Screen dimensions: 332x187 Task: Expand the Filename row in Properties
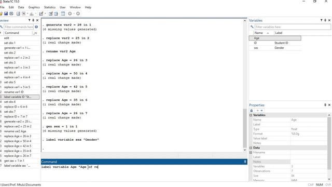point(251,152)
